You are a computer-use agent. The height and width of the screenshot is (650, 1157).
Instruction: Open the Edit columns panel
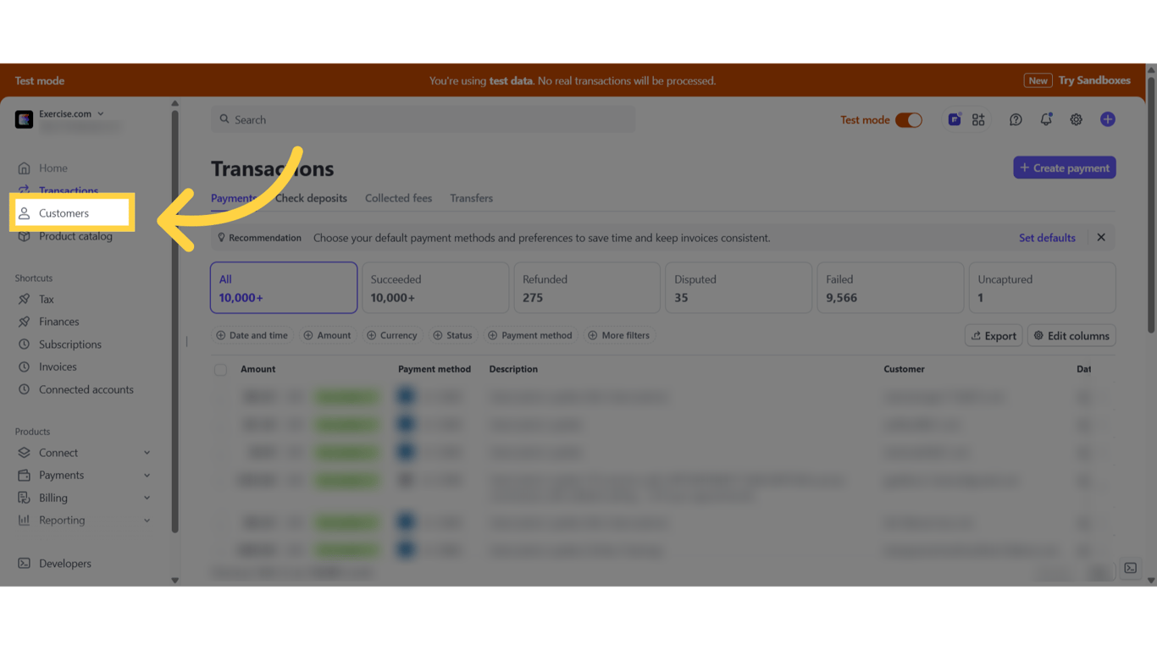click(x=1071, y=335)
